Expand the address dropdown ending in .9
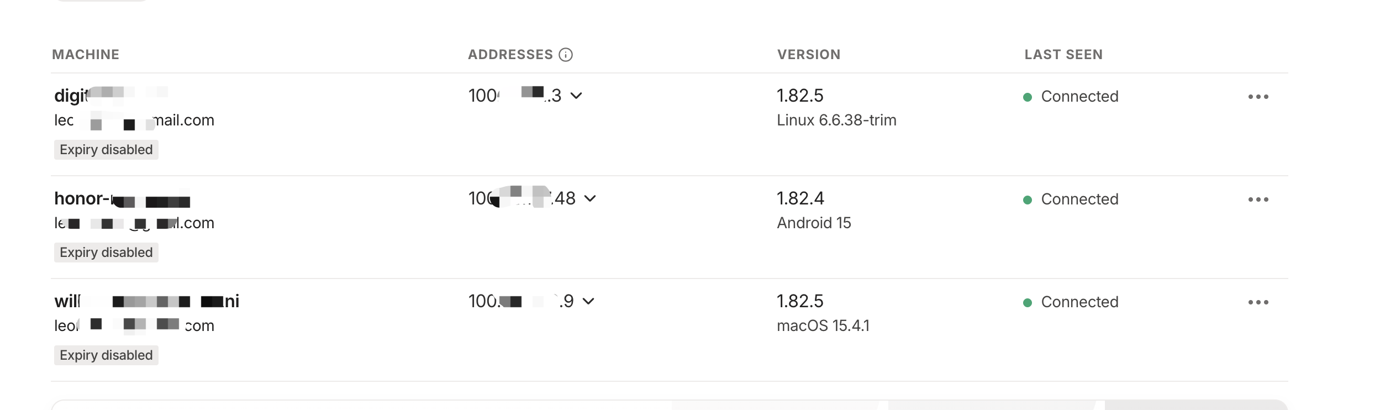Screen dimensions: 1380x410 tap(588, 301)
